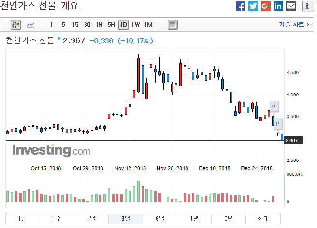Select the 1D interval
This screenshot has height=228, width=317.
[x=123, y=25]
